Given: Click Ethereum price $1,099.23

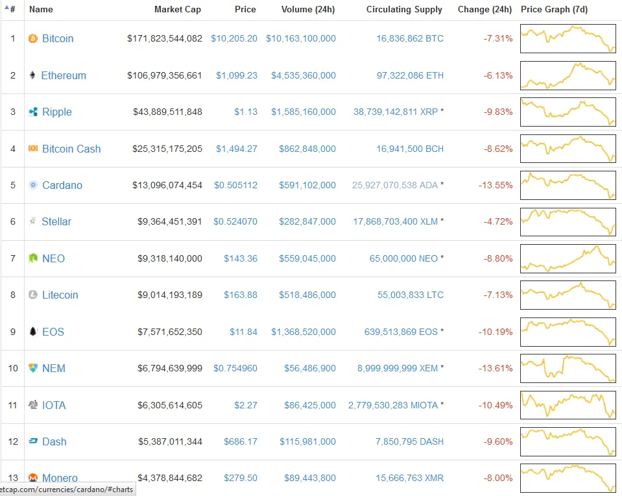Looking at the screenshot, I should pos(237,75).
